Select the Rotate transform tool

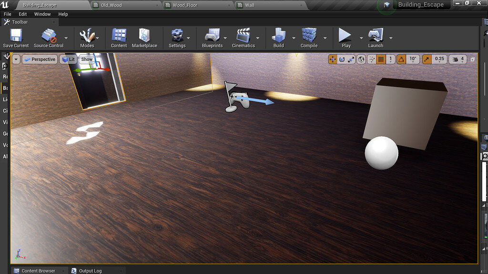tap(342, 59)
